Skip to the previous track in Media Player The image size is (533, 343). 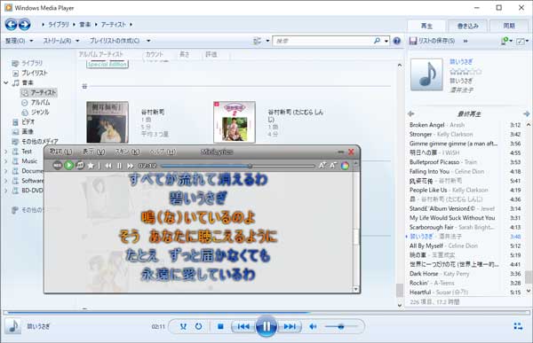point(243,326)
